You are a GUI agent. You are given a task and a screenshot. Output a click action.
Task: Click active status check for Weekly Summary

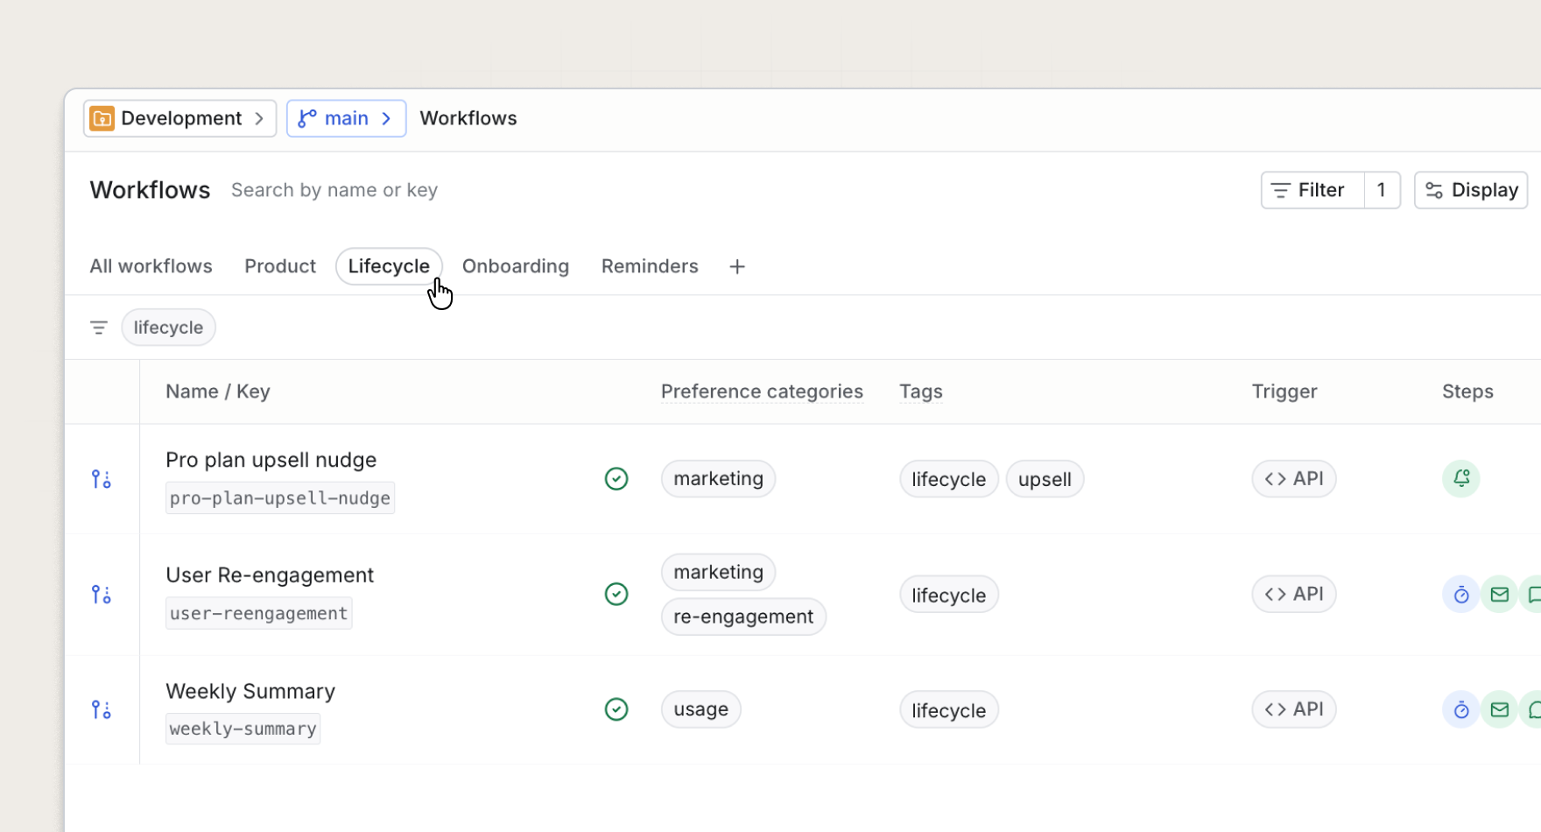[x=616, y=709]
